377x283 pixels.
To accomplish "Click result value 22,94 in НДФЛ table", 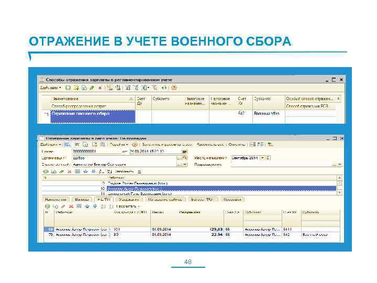I will pyautogui.click(x=217, y=234).
